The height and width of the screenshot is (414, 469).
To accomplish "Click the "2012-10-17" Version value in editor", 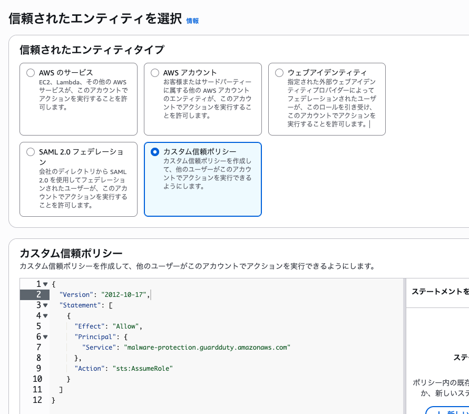I will click(x=124, y=295).
